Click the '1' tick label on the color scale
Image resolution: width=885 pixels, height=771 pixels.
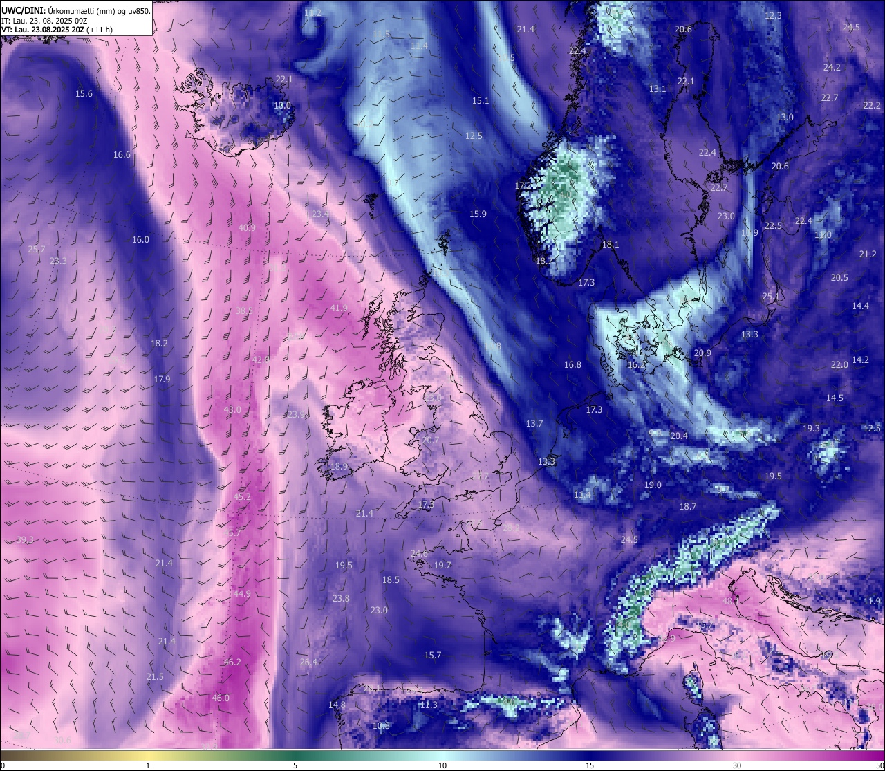[x=148, y=765]
